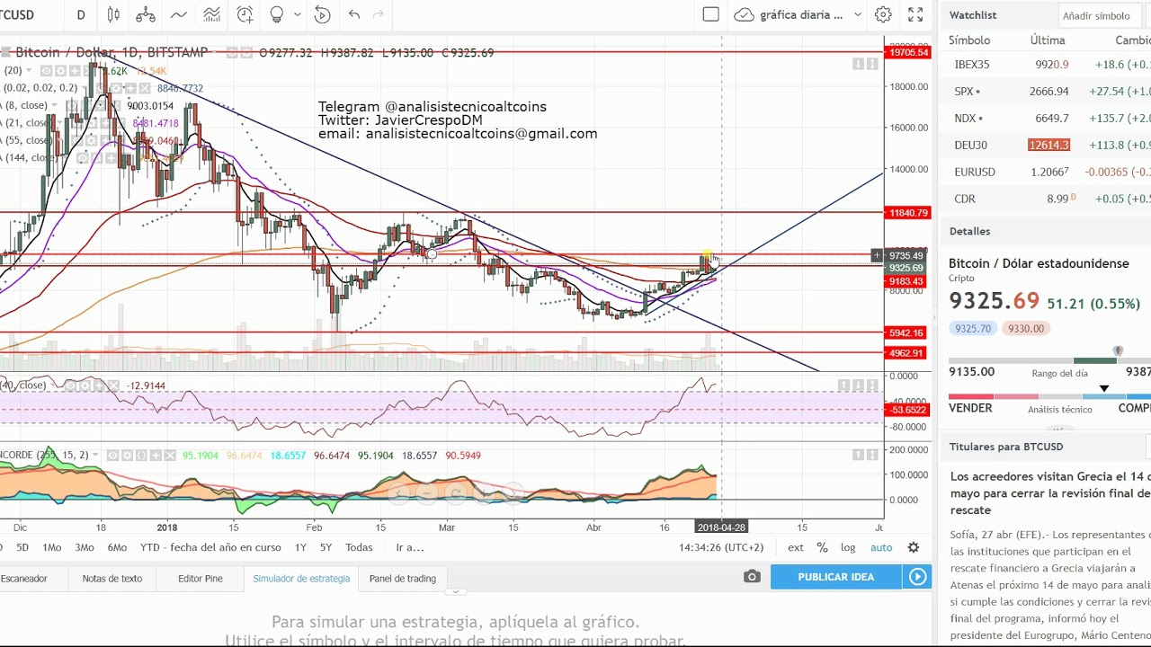Select SPX row in the watchlist
1151x647 pixels.
(x=1048, y=91)
